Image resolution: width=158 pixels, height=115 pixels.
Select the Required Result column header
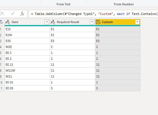(72, 22)
